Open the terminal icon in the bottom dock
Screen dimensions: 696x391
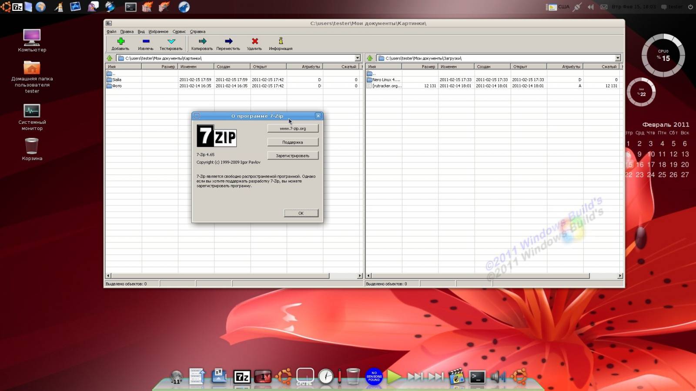point(478,377)
